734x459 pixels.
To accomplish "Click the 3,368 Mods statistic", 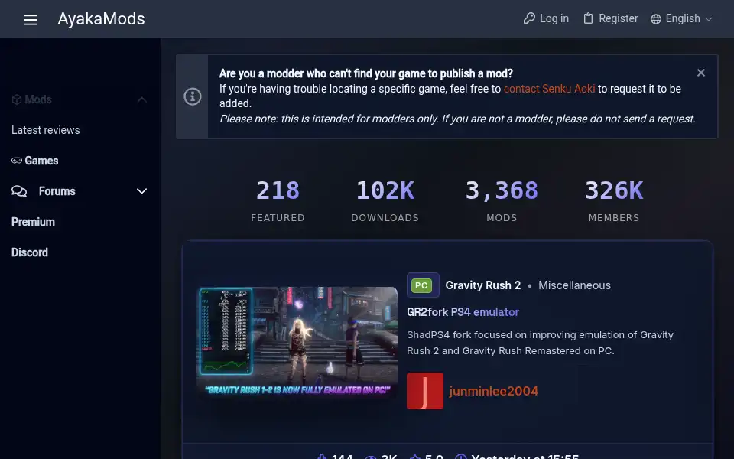I will pos(502,201).
